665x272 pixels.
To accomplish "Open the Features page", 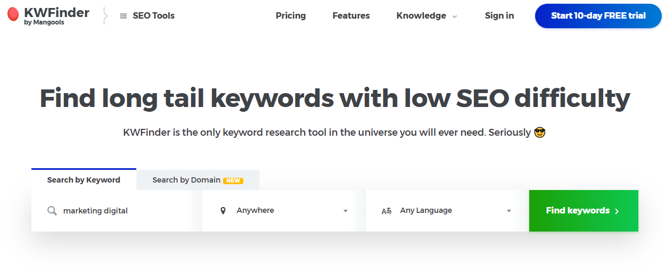I will [351, 15].
